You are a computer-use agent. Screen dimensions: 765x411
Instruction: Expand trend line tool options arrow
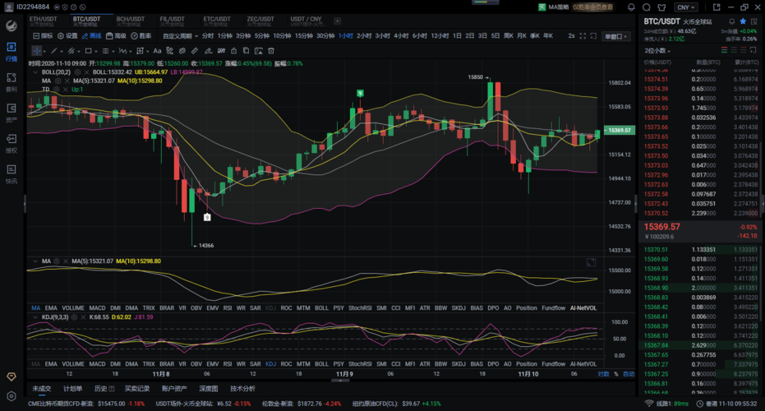click(62, 51)
